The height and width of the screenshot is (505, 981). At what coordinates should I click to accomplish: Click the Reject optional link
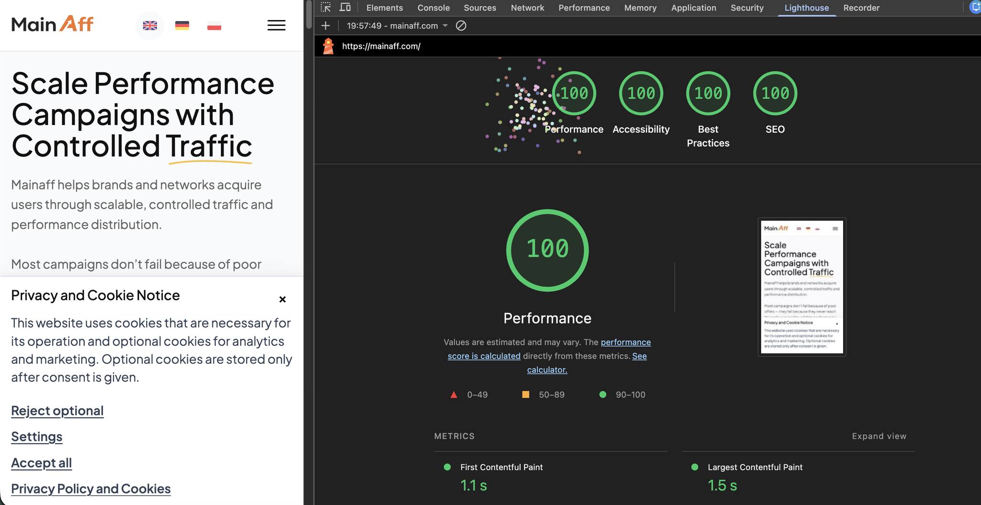coord(57,411)
